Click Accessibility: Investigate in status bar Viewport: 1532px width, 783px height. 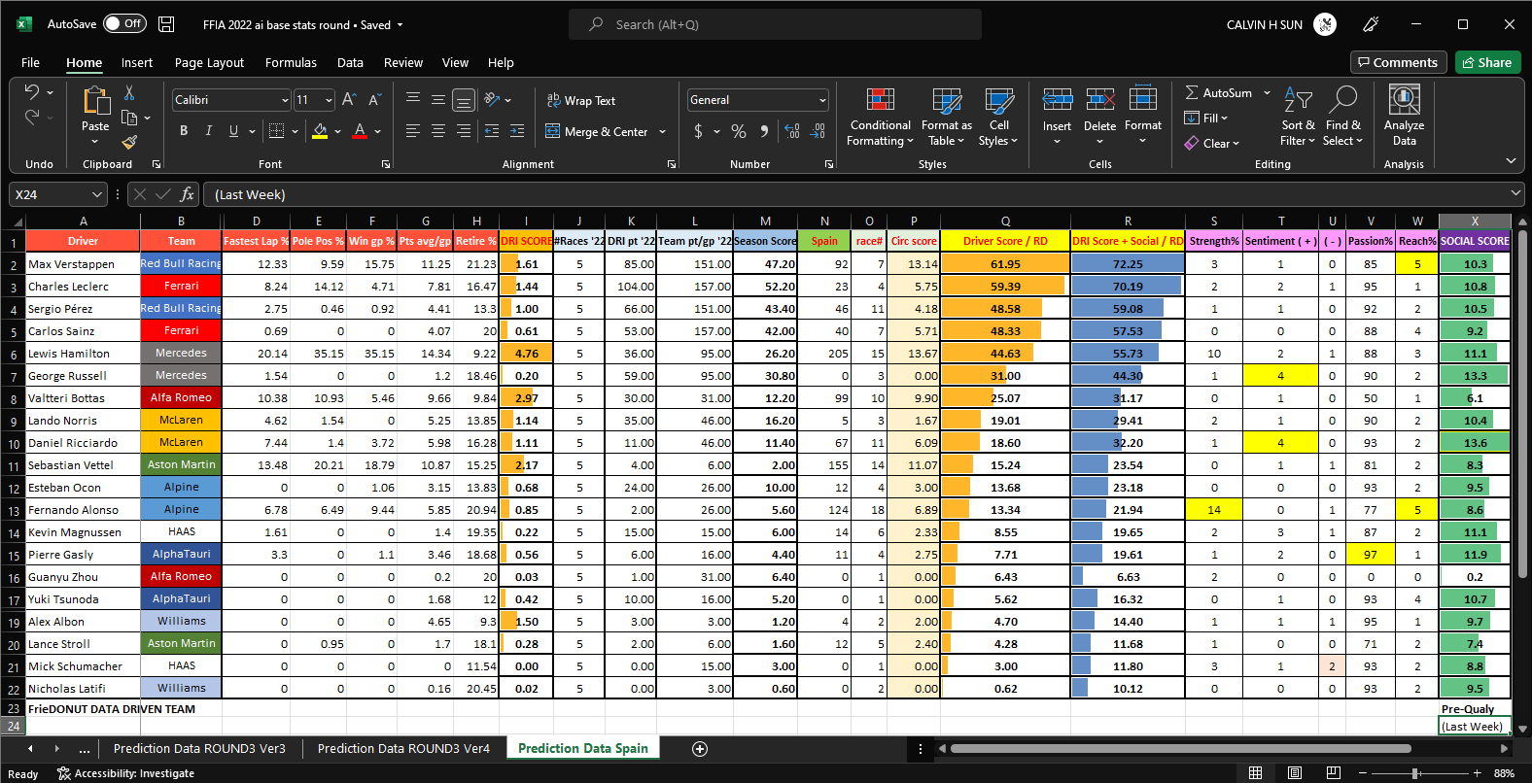click(x=125, y=773)
